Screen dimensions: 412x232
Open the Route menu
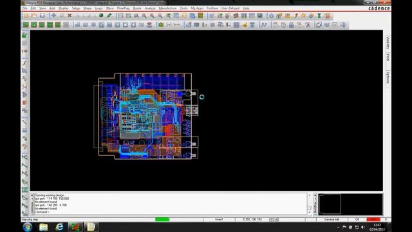137,8
